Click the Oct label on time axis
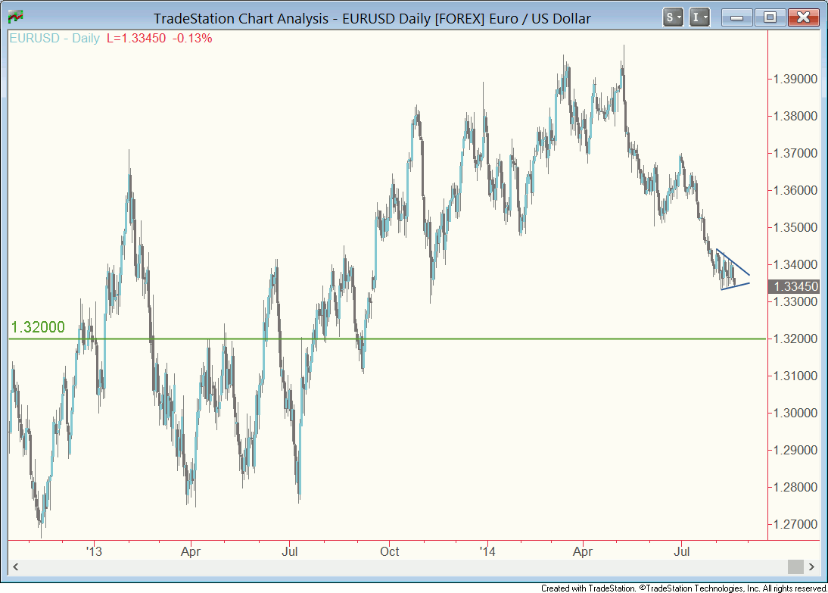The image size is (828, 593). point(390,551)
